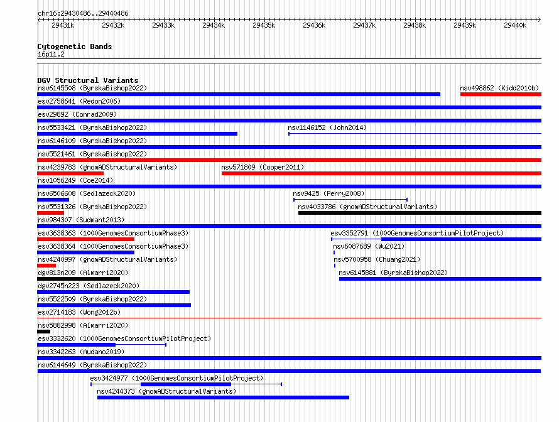559x422 pixels.
Task: Select the black dgv813n209 variant bar
Action: click(79, 279)
